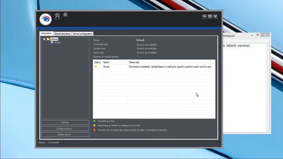Click the Delete clients button
This screenshot has height=159, width=283.
65,134
